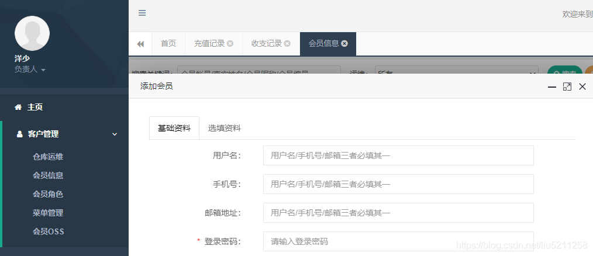Close the 充值记录 tab with its x icon
The image size is (593, 256).
(230, 44)
